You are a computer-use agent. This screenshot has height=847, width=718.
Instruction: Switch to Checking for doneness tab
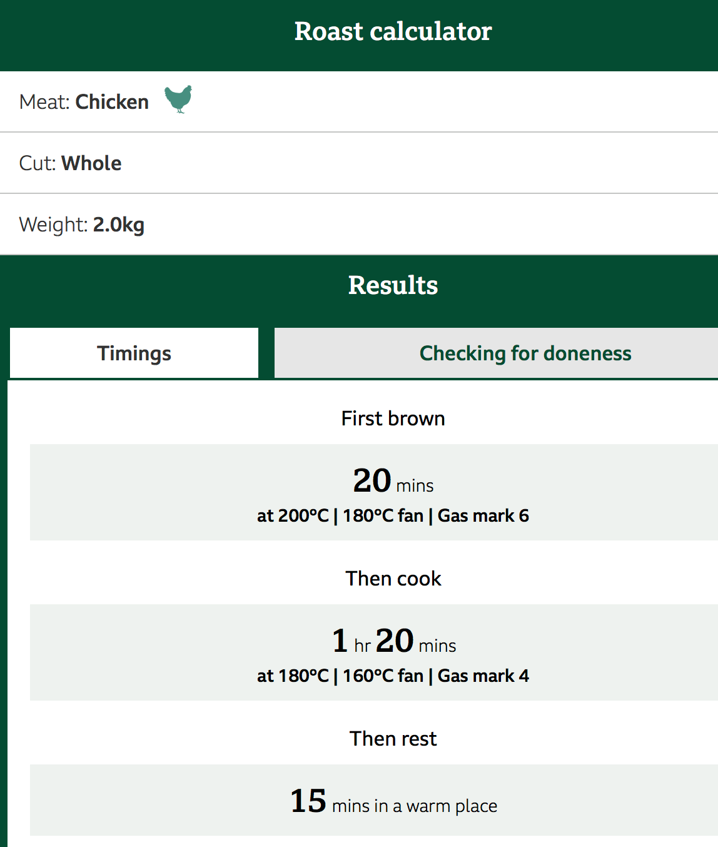pos(525,353)
